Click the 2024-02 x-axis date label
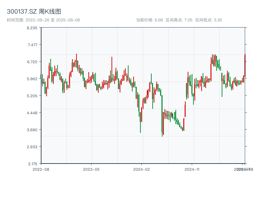This screenshot has width=272, height=204. pyautogui.click(x=141, y=169)
